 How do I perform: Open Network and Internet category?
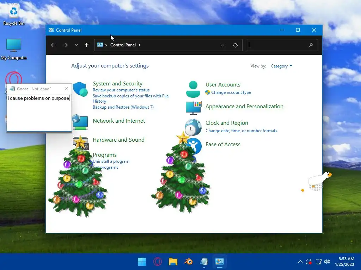pyautogui.click(x=119, y=121)
